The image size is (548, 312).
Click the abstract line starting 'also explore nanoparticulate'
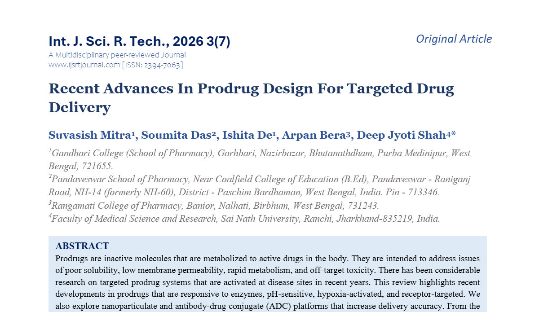268,307
